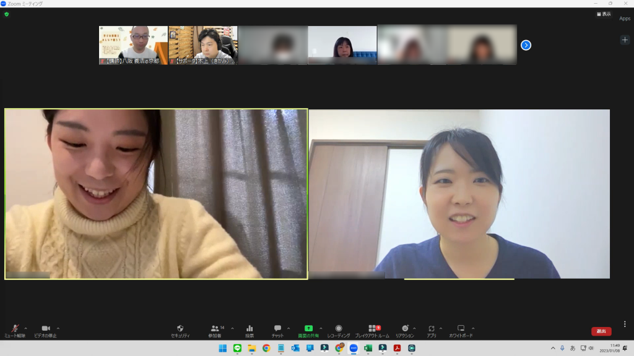Click the red 退出 leave button
This screenshot has height=356, width=634.
click(601, 331)
